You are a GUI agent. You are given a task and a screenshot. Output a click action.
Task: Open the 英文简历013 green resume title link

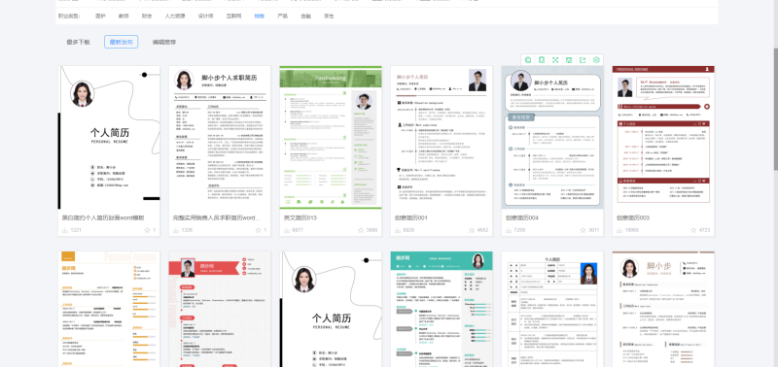coord(301,217)
